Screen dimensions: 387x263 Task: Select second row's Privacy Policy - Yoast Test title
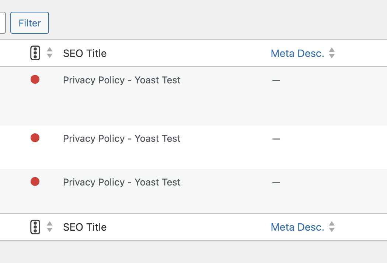[122, 138]
